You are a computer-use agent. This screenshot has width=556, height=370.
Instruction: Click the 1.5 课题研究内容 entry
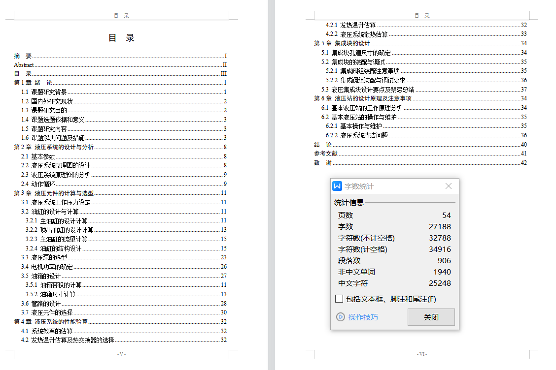coord(124,129)
